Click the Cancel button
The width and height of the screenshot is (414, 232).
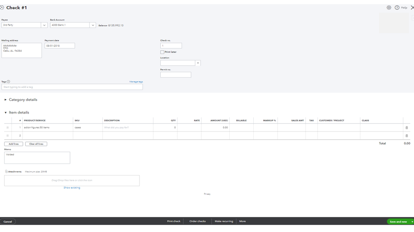[7, 222]
